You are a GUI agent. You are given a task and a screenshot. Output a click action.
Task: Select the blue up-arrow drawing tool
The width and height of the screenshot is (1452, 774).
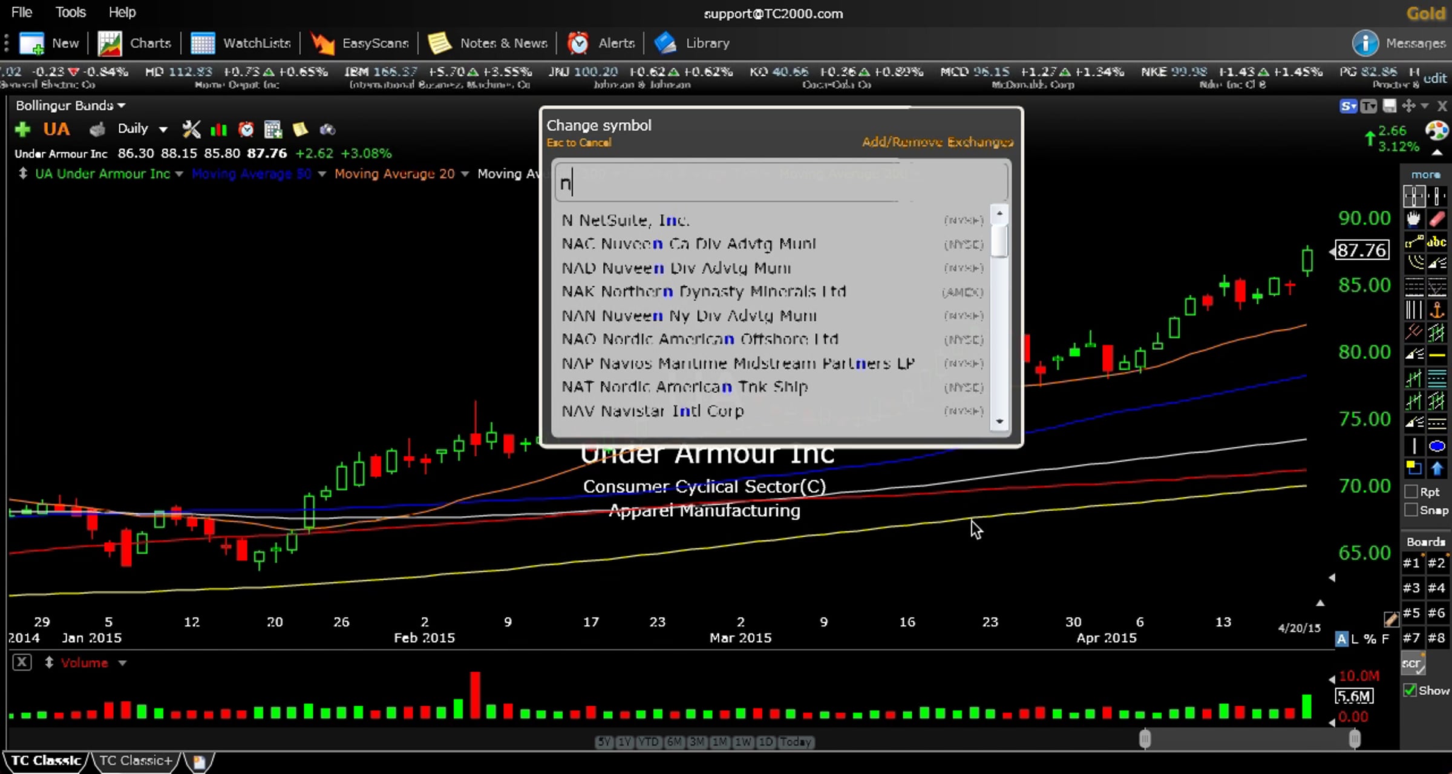click(x=1437, y=468)
